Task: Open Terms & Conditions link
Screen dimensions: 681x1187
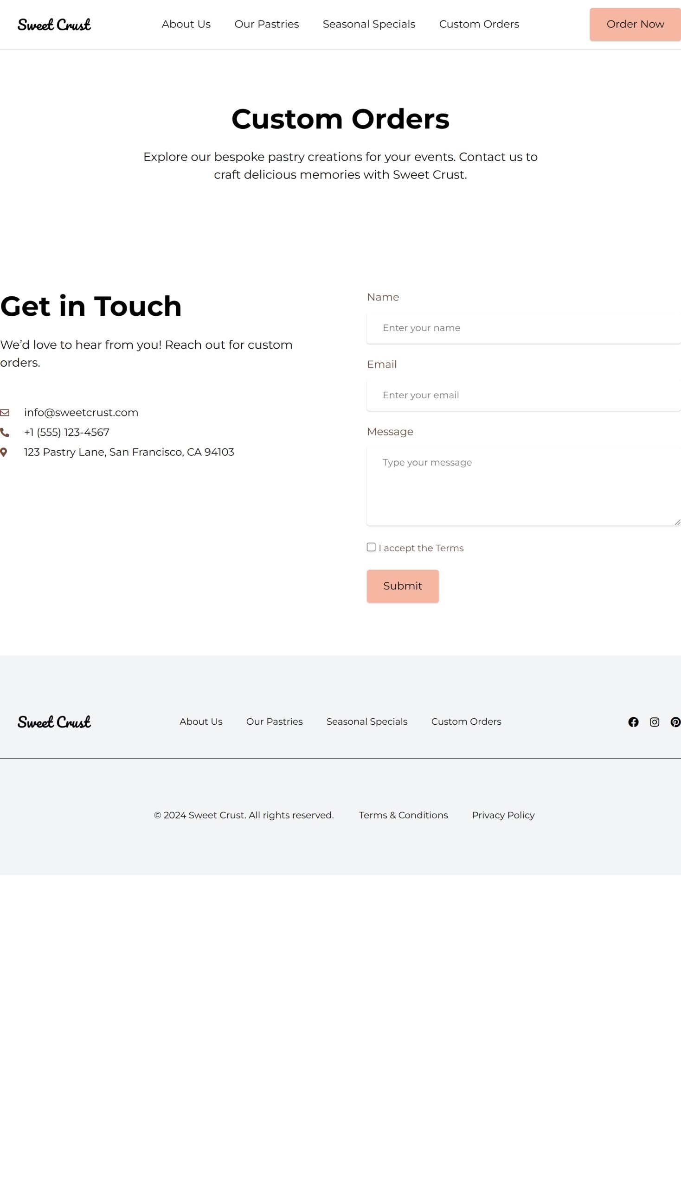Action: [404, 815]
